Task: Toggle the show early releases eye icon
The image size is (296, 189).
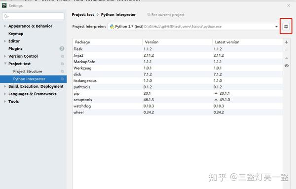Action: tap(287, 66)
